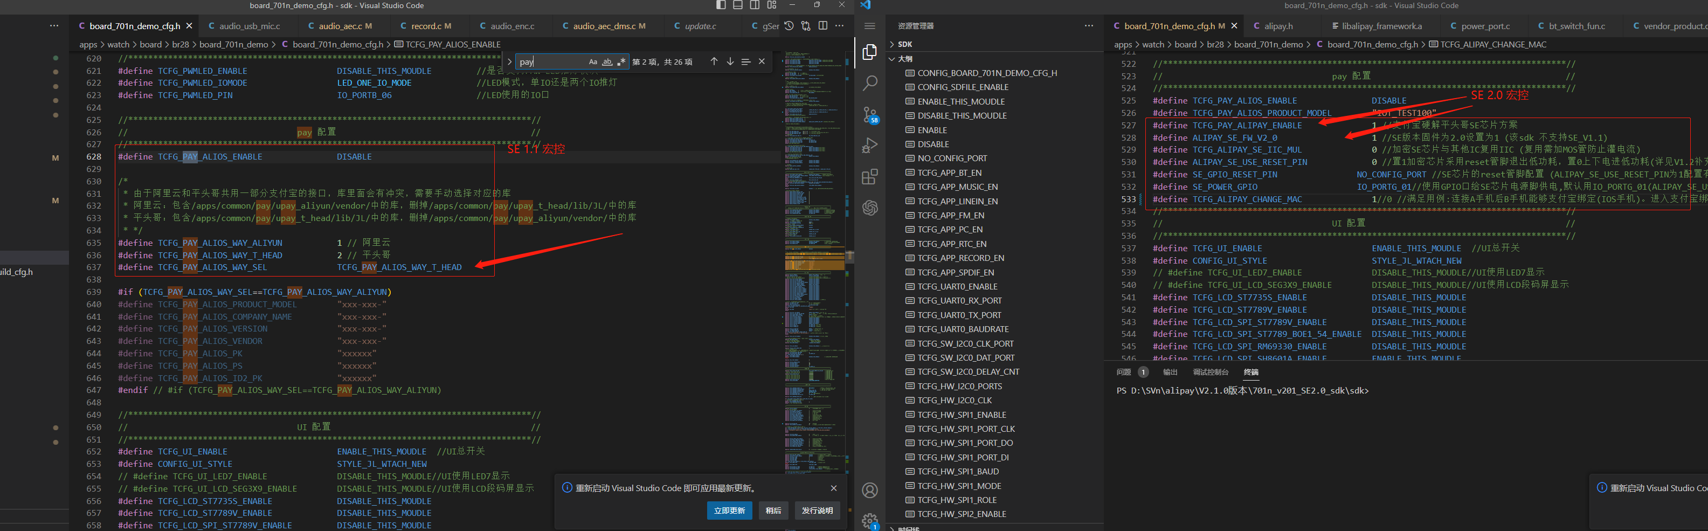The width and height of the screenshot is (1708, 531).
Task: Toggle Match Whole Word option
Action: pos(607,61)
